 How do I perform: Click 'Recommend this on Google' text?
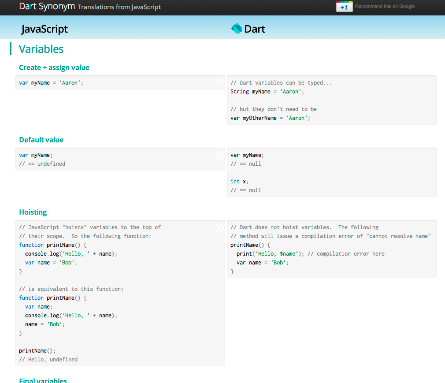pos(385,7)
